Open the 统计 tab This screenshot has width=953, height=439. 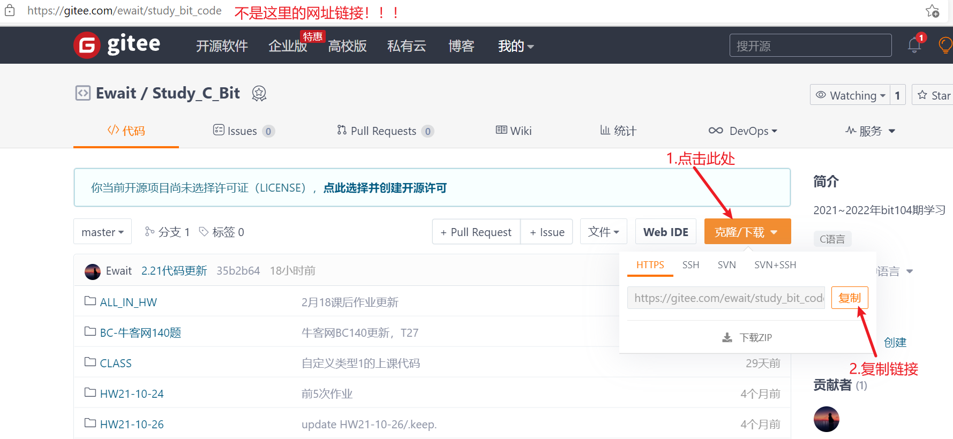pyautogui.click(x=618, y=131)
